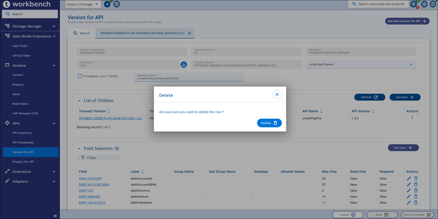The width and height of the screenshot is (438, 219).
Task: Open the Inherited Parent dropdown
Action: click(x=360, y=65)
